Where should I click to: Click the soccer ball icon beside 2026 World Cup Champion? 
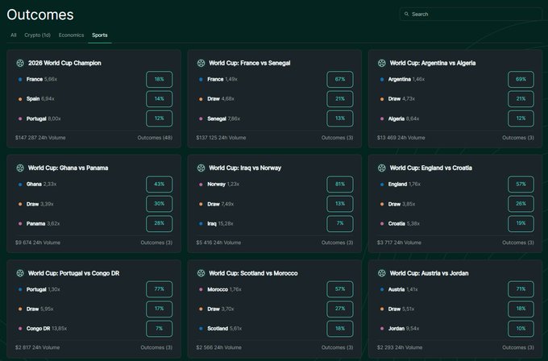tap(20, 63)
